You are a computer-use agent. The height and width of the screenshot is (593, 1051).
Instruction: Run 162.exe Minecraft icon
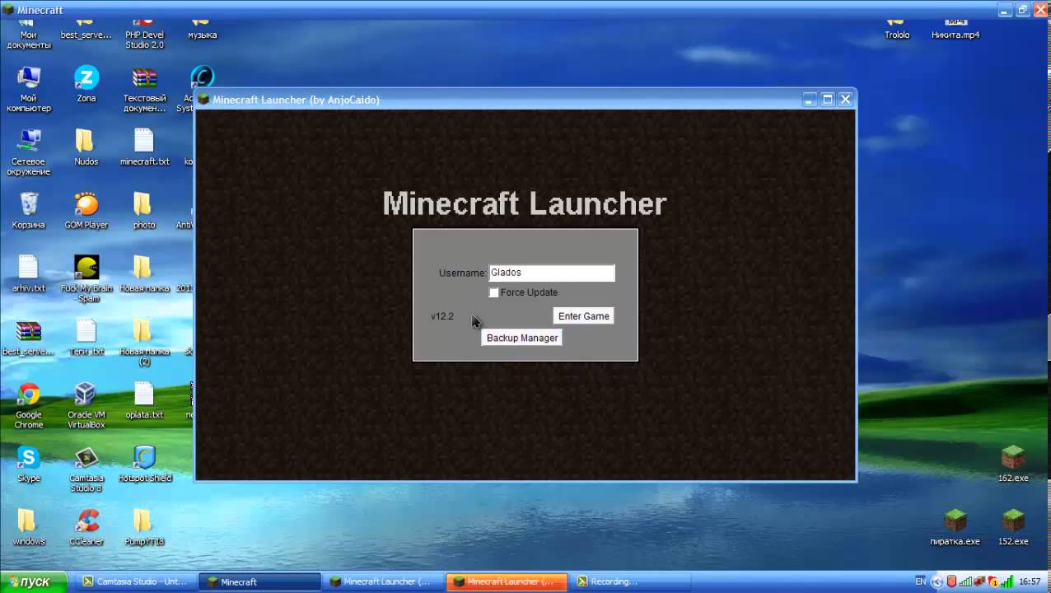pyautogui.click(x=1013, y=464)
